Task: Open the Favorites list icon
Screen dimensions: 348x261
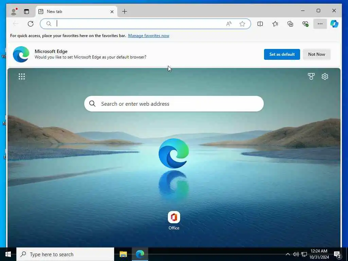Action: 275,24
